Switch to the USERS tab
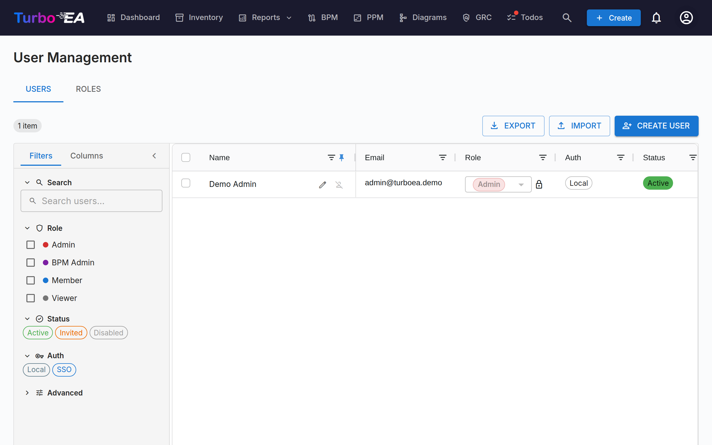This screenshot has width=712, height=445. click(38, 89)
